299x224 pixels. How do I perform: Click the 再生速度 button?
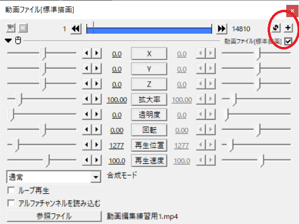(x=149, y=160)
